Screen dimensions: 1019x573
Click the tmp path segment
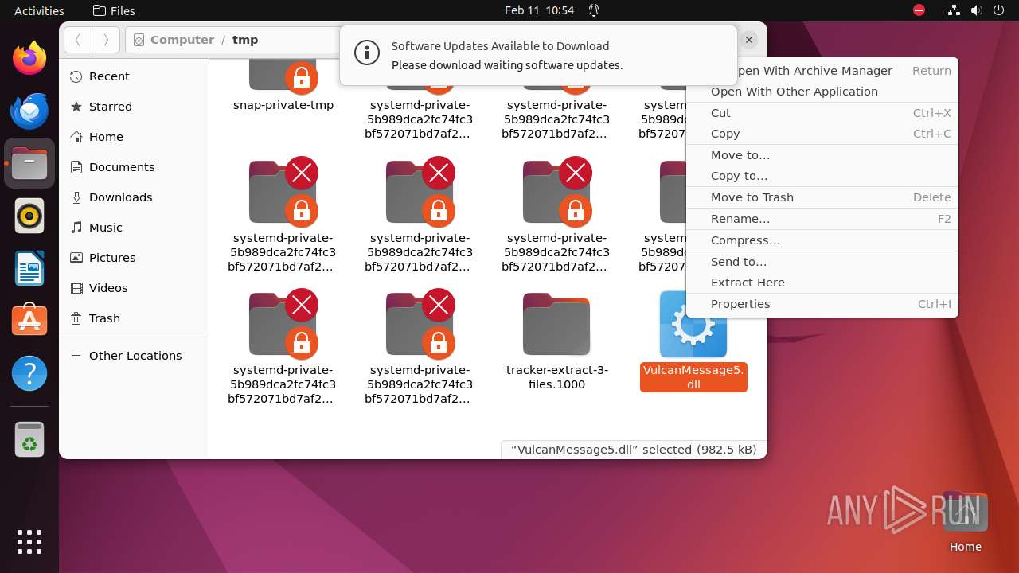[245, 40]
